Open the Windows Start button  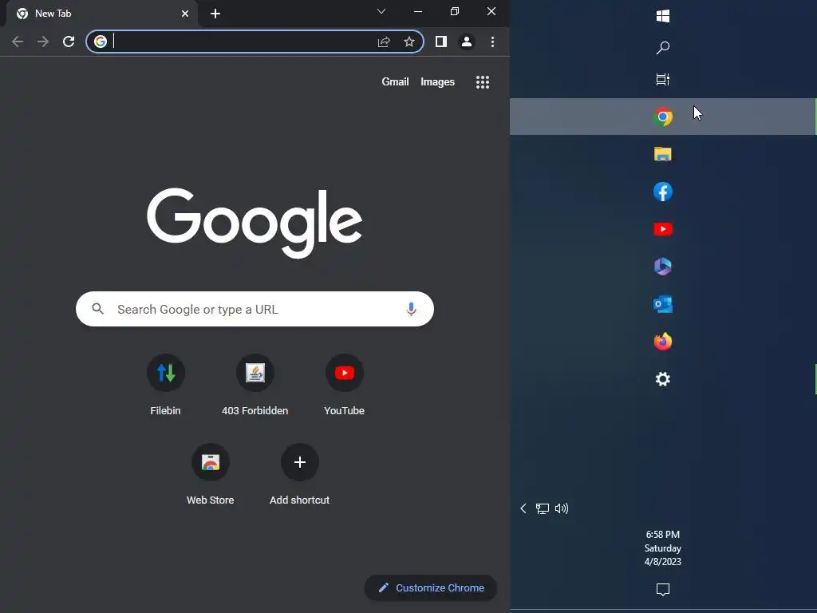663,16
